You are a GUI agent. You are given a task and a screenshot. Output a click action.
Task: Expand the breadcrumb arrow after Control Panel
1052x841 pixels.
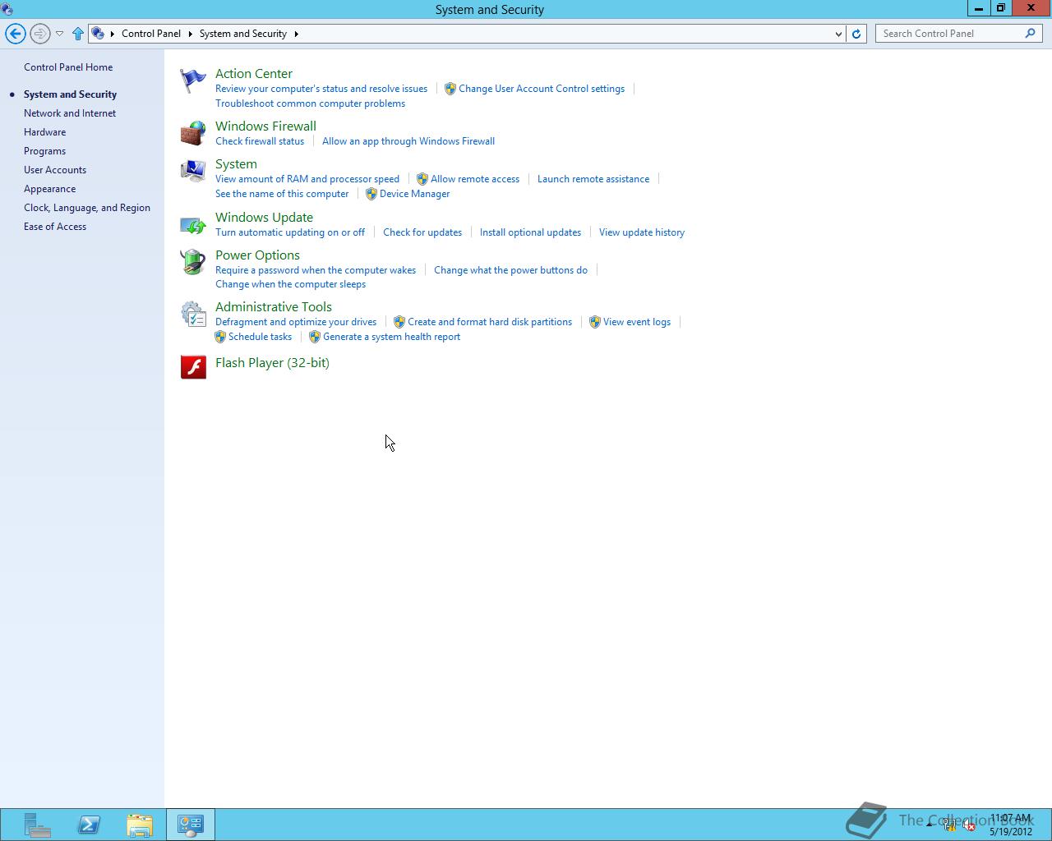pyautogui.click(x=190, y=34)
